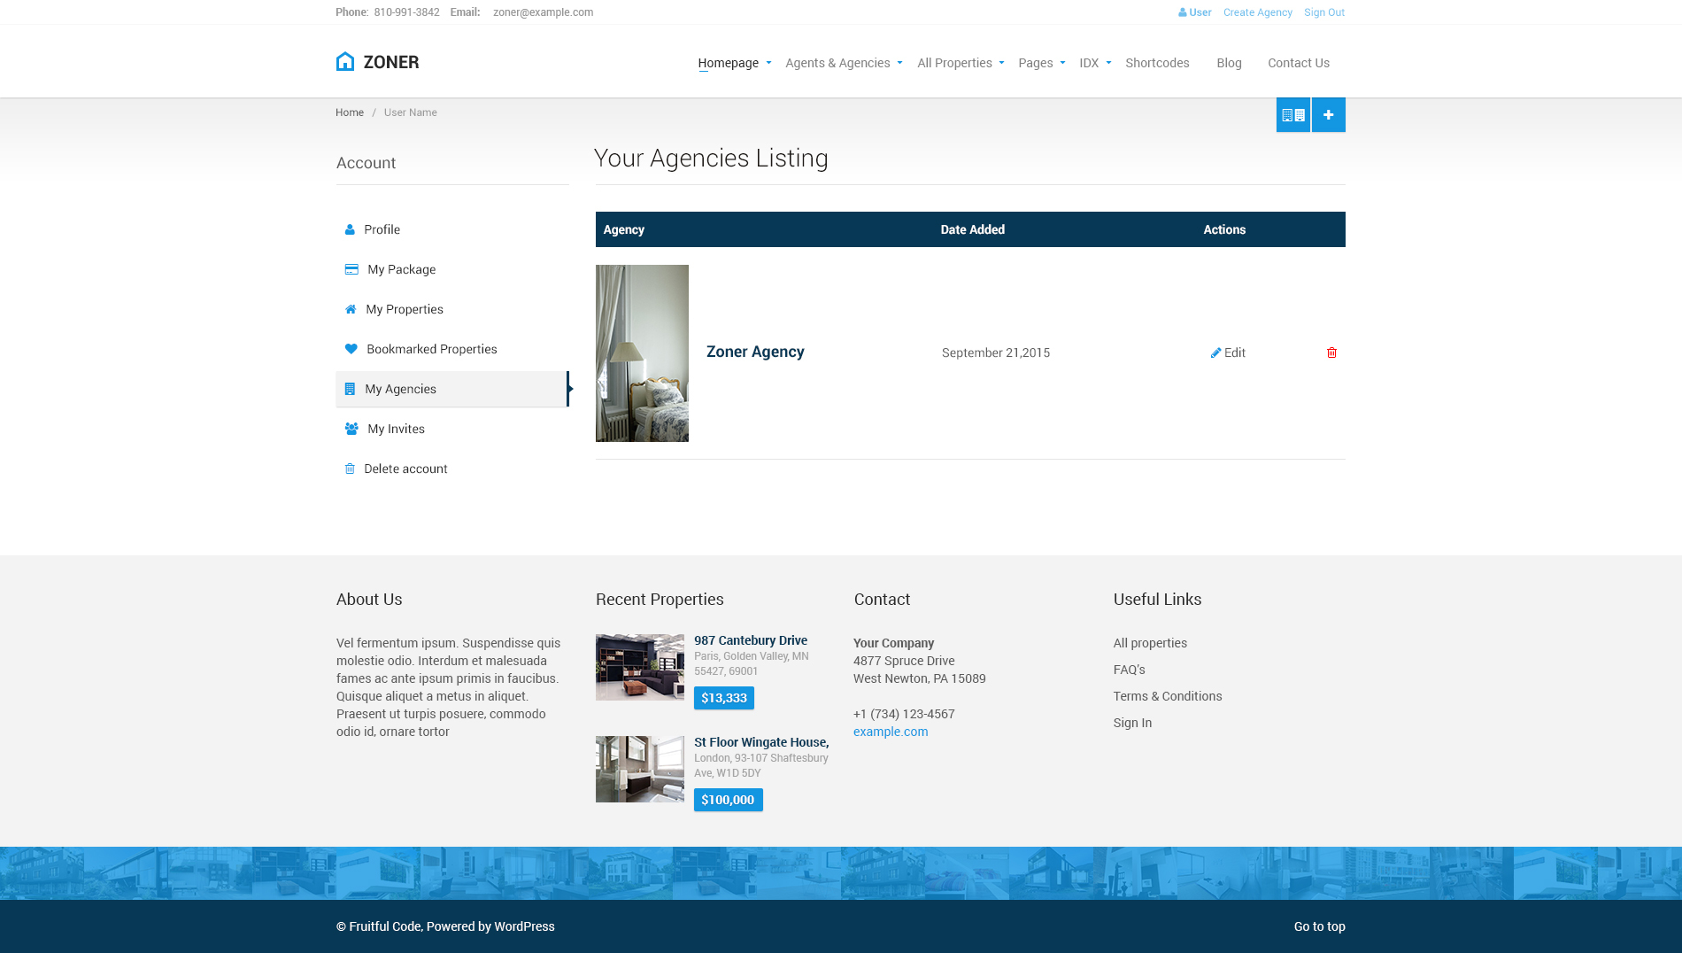This screenshot has height=953, width=1682.
Task: Expand the Agents & Agencies dropdown arrow
Action: [899, 63]
